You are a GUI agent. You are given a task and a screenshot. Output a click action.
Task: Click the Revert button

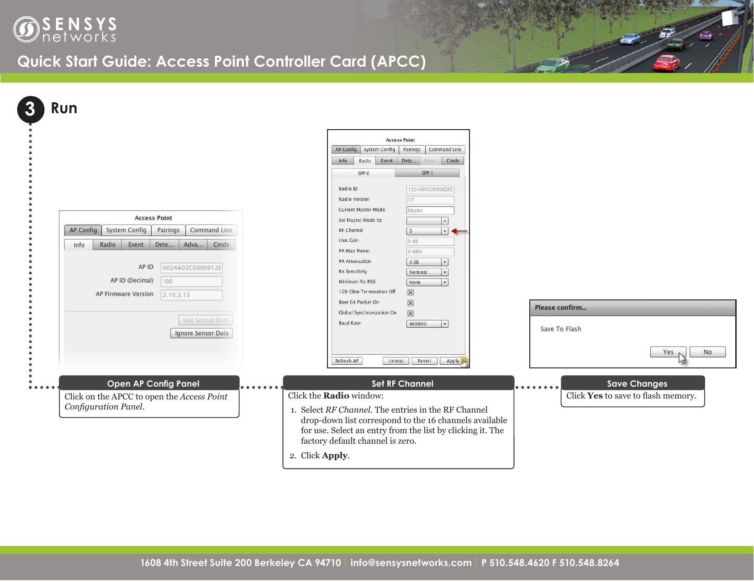point(424,361)
